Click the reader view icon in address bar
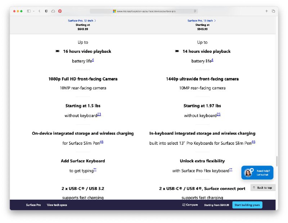Viewport: 288px width, 223px height. pyautogui.click(x=195, y=11)
